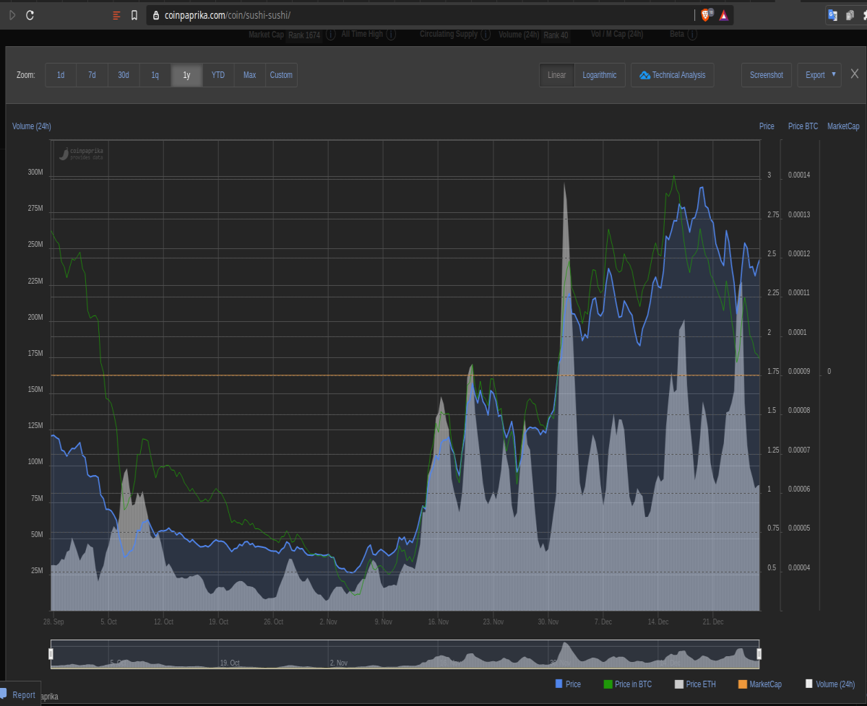Switch chart scale to Logarithmic
Screen dimensions: 867x706
[x=600, y=75]
